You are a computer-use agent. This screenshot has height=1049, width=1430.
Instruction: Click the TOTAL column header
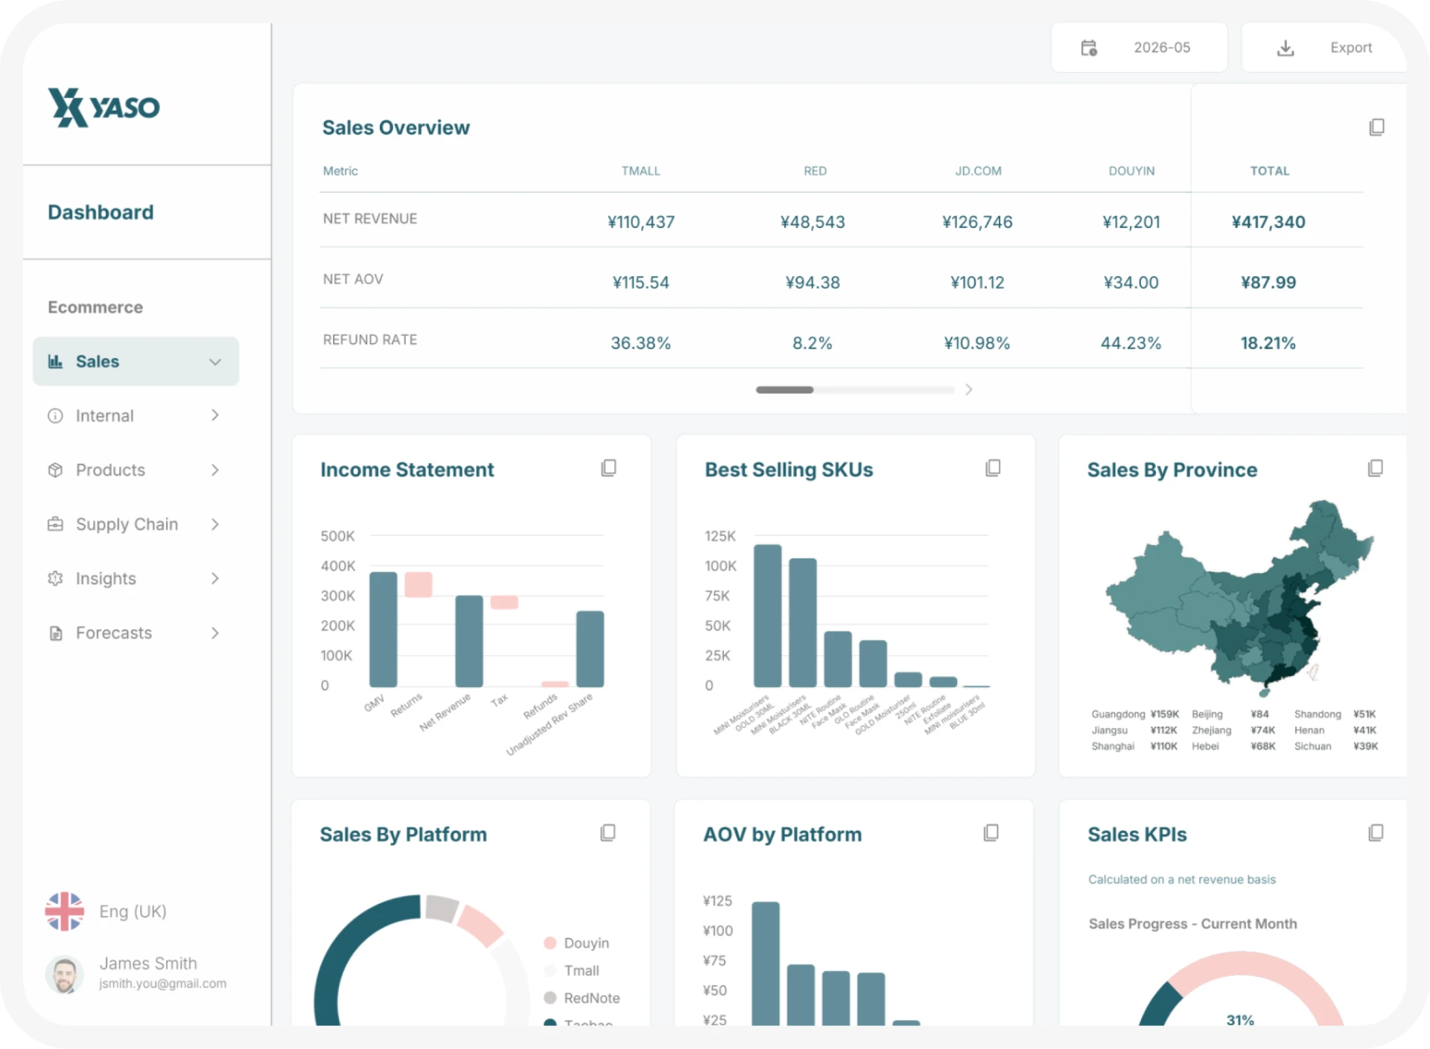tap(1269, 170)
